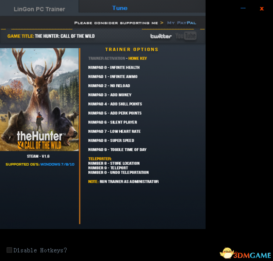Click Numpad 7 - Low Heart Rate
Viewport: 273px width, 261px height.
click(114, 132)
